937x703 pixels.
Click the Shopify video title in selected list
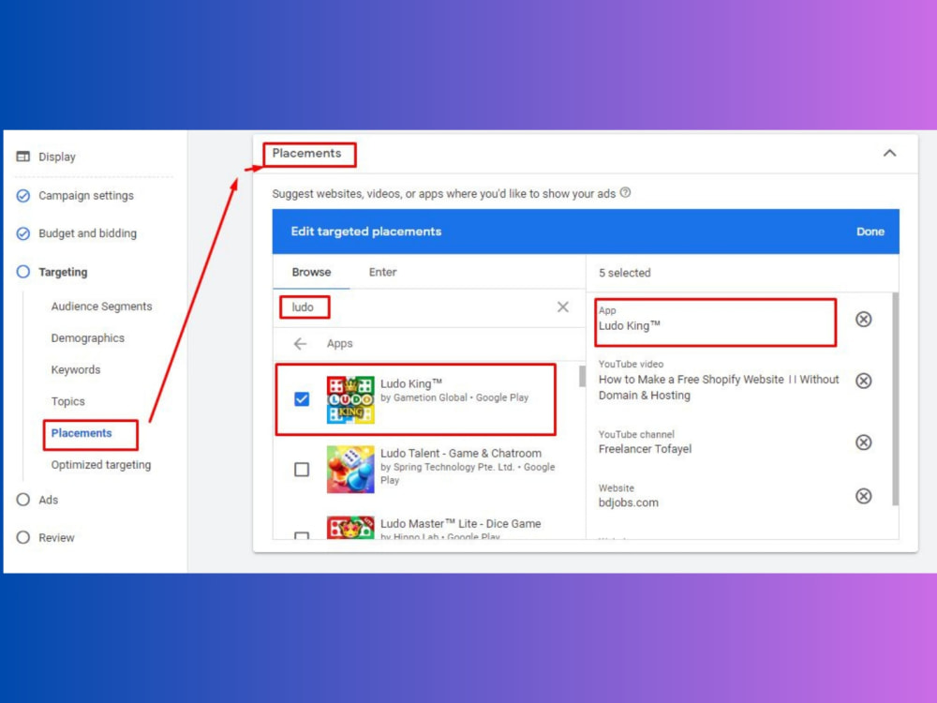pyautogui.click(x=719, y=387)
